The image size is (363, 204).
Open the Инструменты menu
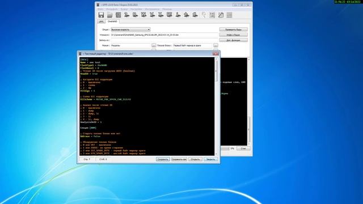(152, 9)
